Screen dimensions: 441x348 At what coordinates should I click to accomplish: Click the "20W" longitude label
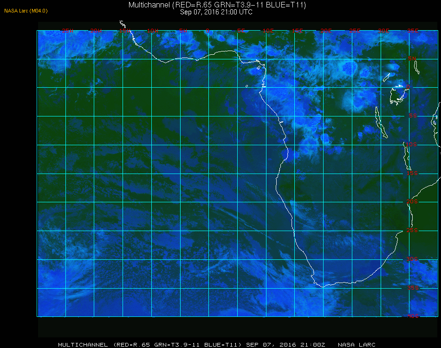click(x=96, y=31)
